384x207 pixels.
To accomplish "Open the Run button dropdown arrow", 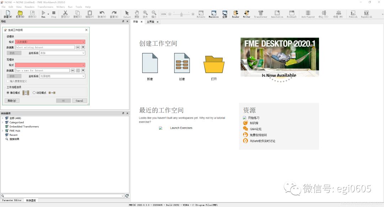I will click(48, 14).
